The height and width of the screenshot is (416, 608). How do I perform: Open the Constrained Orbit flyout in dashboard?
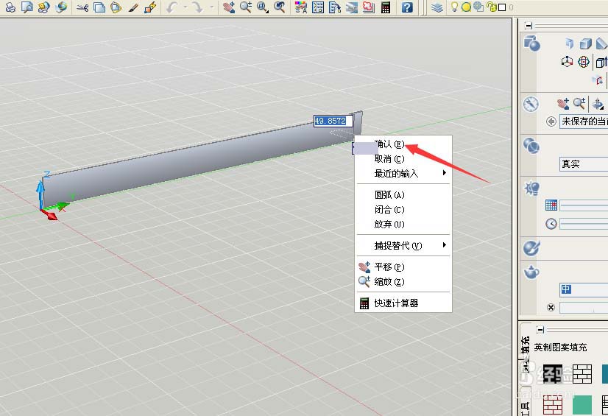click(598, 104)
